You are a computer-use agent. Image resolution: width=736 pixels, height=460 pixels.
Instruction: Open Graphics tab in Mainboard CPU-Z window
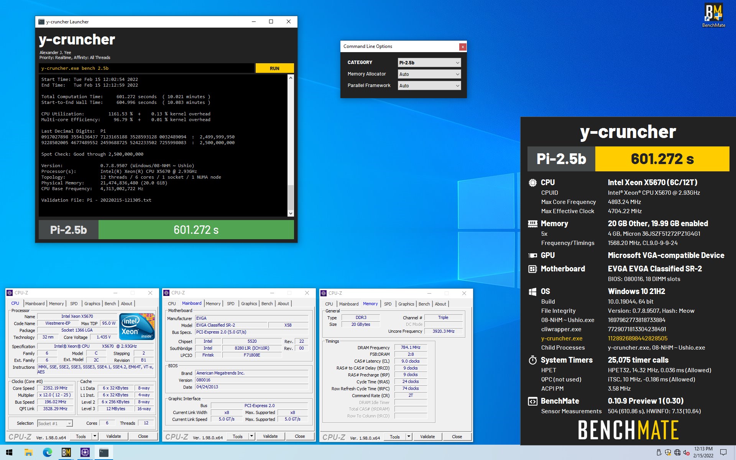[x=249, y=304]
